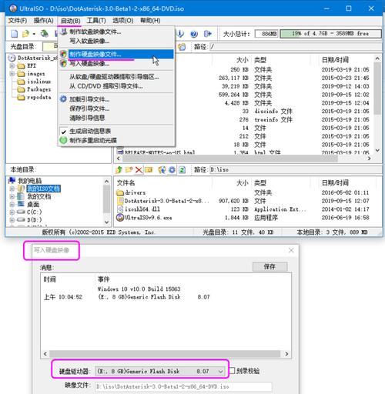Open the 硬盘驱动器 drive dropdown
This screenshot has height=394, width=385.
click(x=160, y=371)
